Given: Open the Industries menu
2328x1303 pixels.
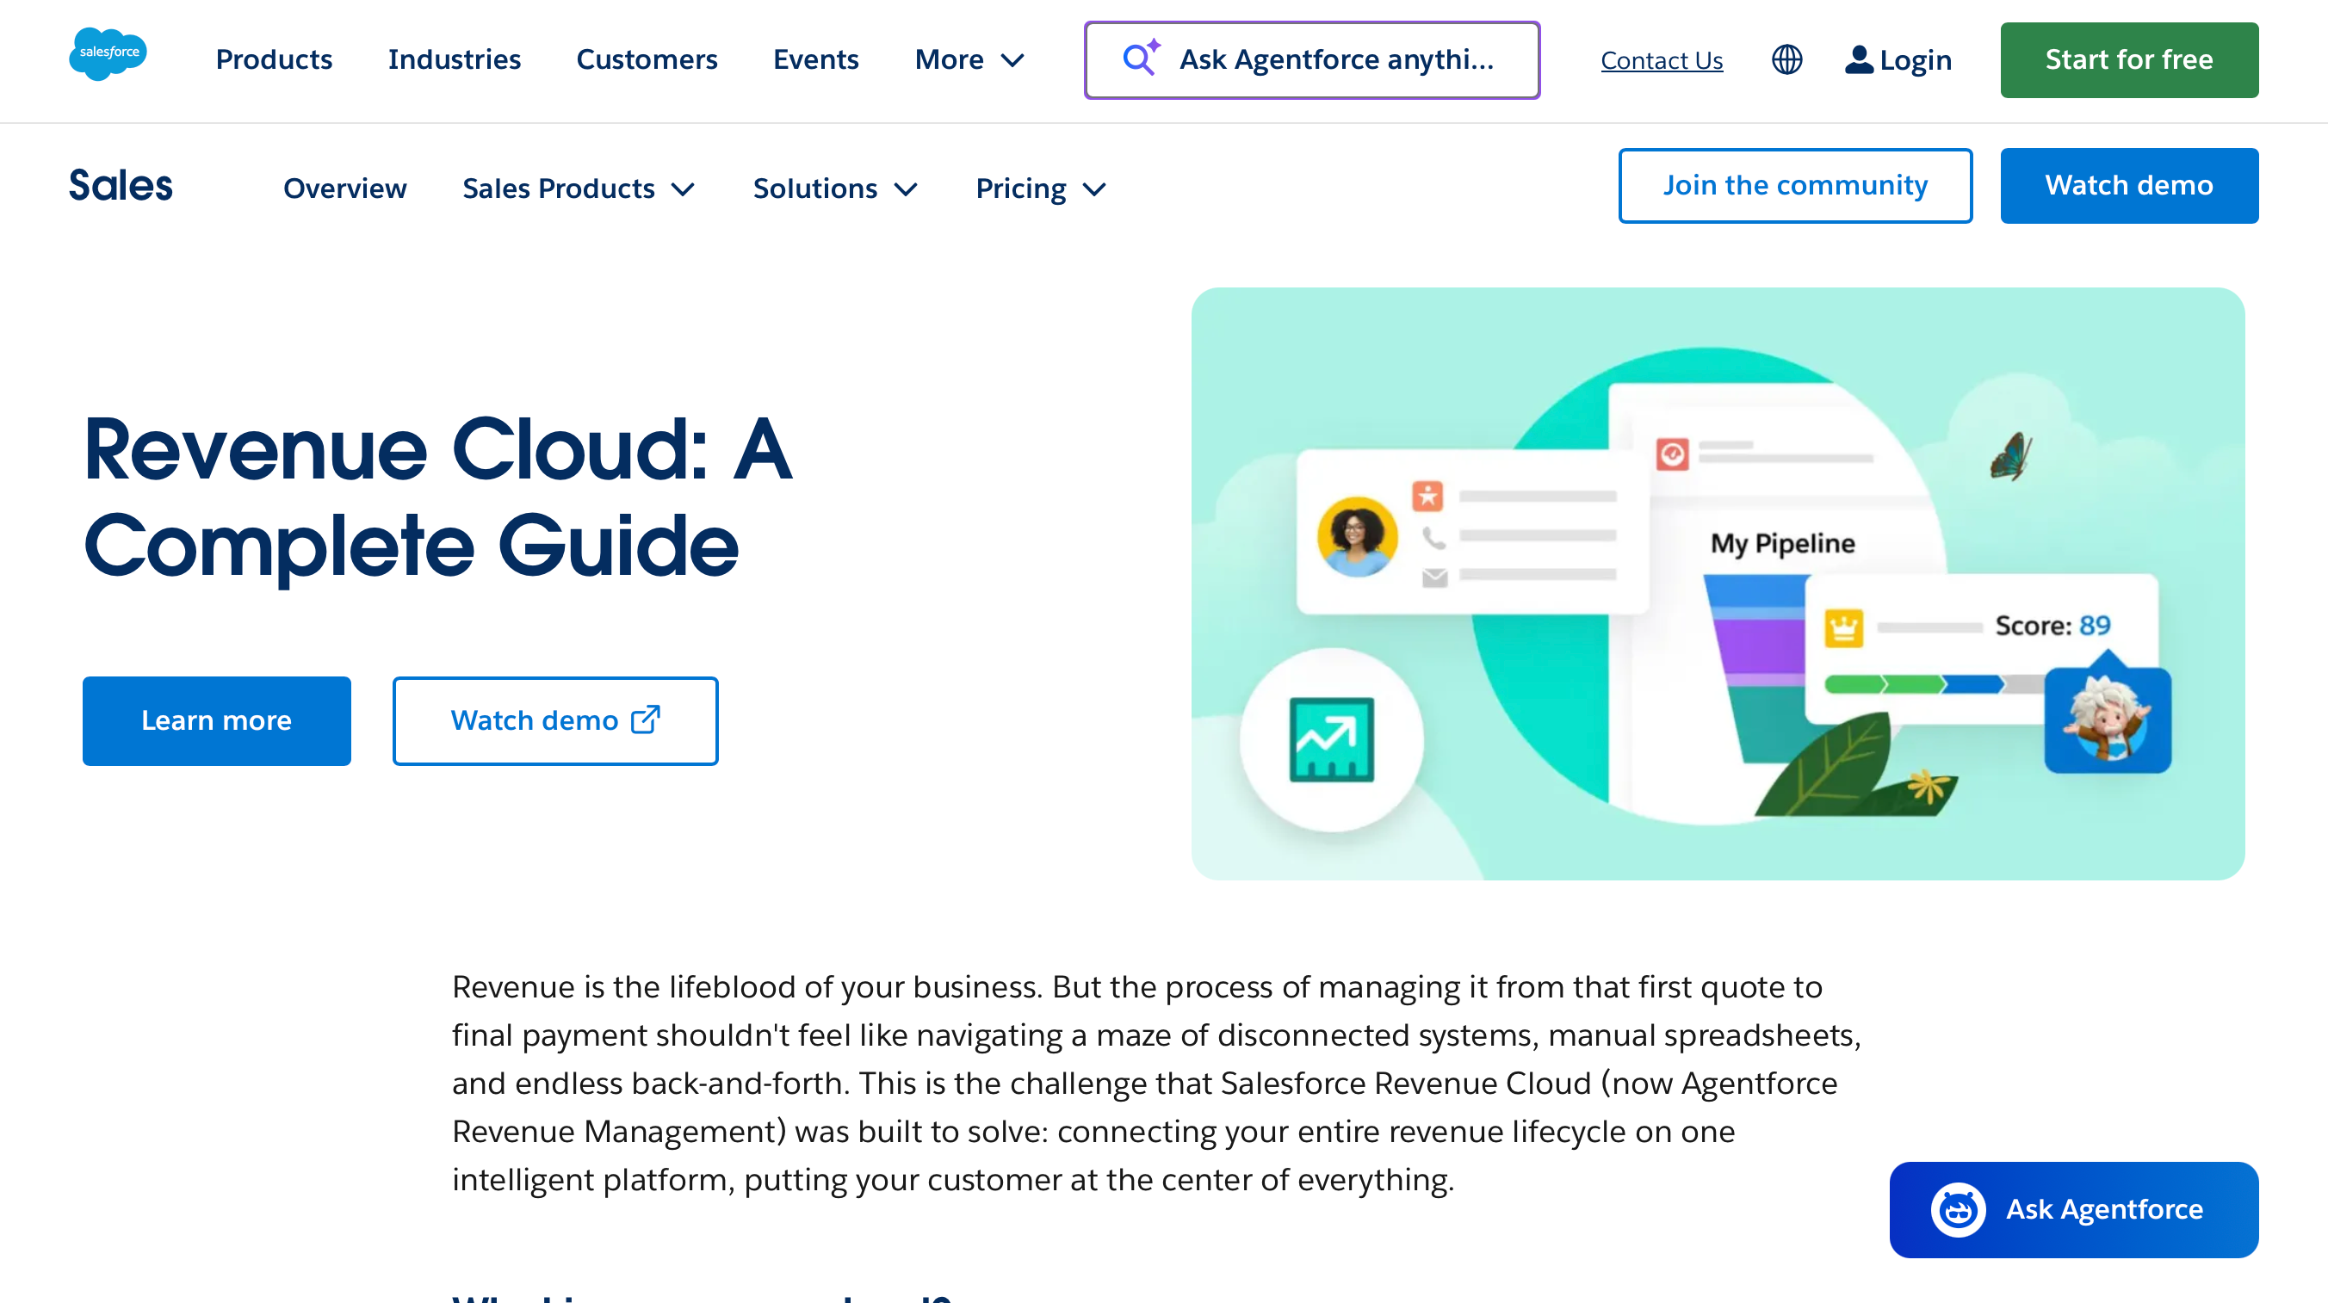Looking at the screenshot, I should pyautogui.click(x=455, y=59).
